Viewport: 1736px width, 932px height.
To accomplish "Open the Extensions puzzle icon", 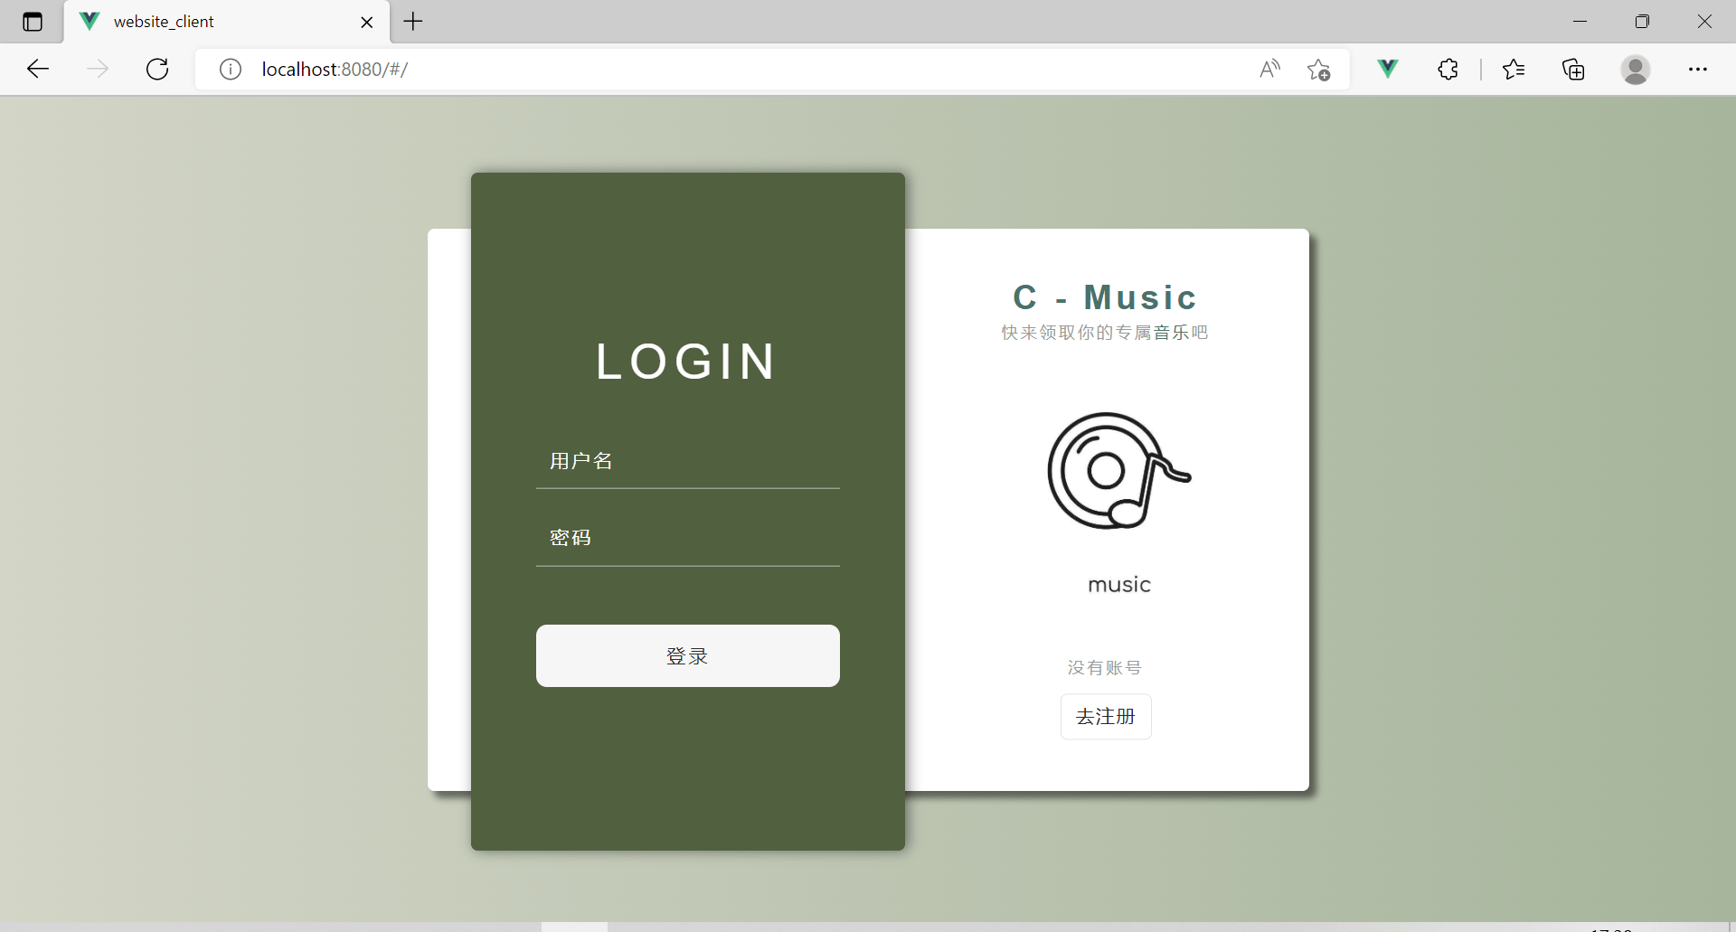I will pyautogui.click(x=1448, y=69).
